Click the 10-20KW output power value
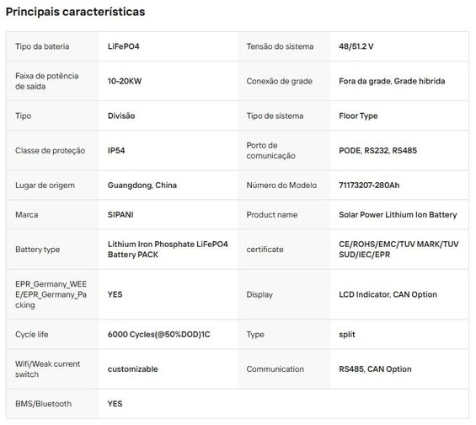The height and width of the screenshot is (425, 476). (125, 81)
